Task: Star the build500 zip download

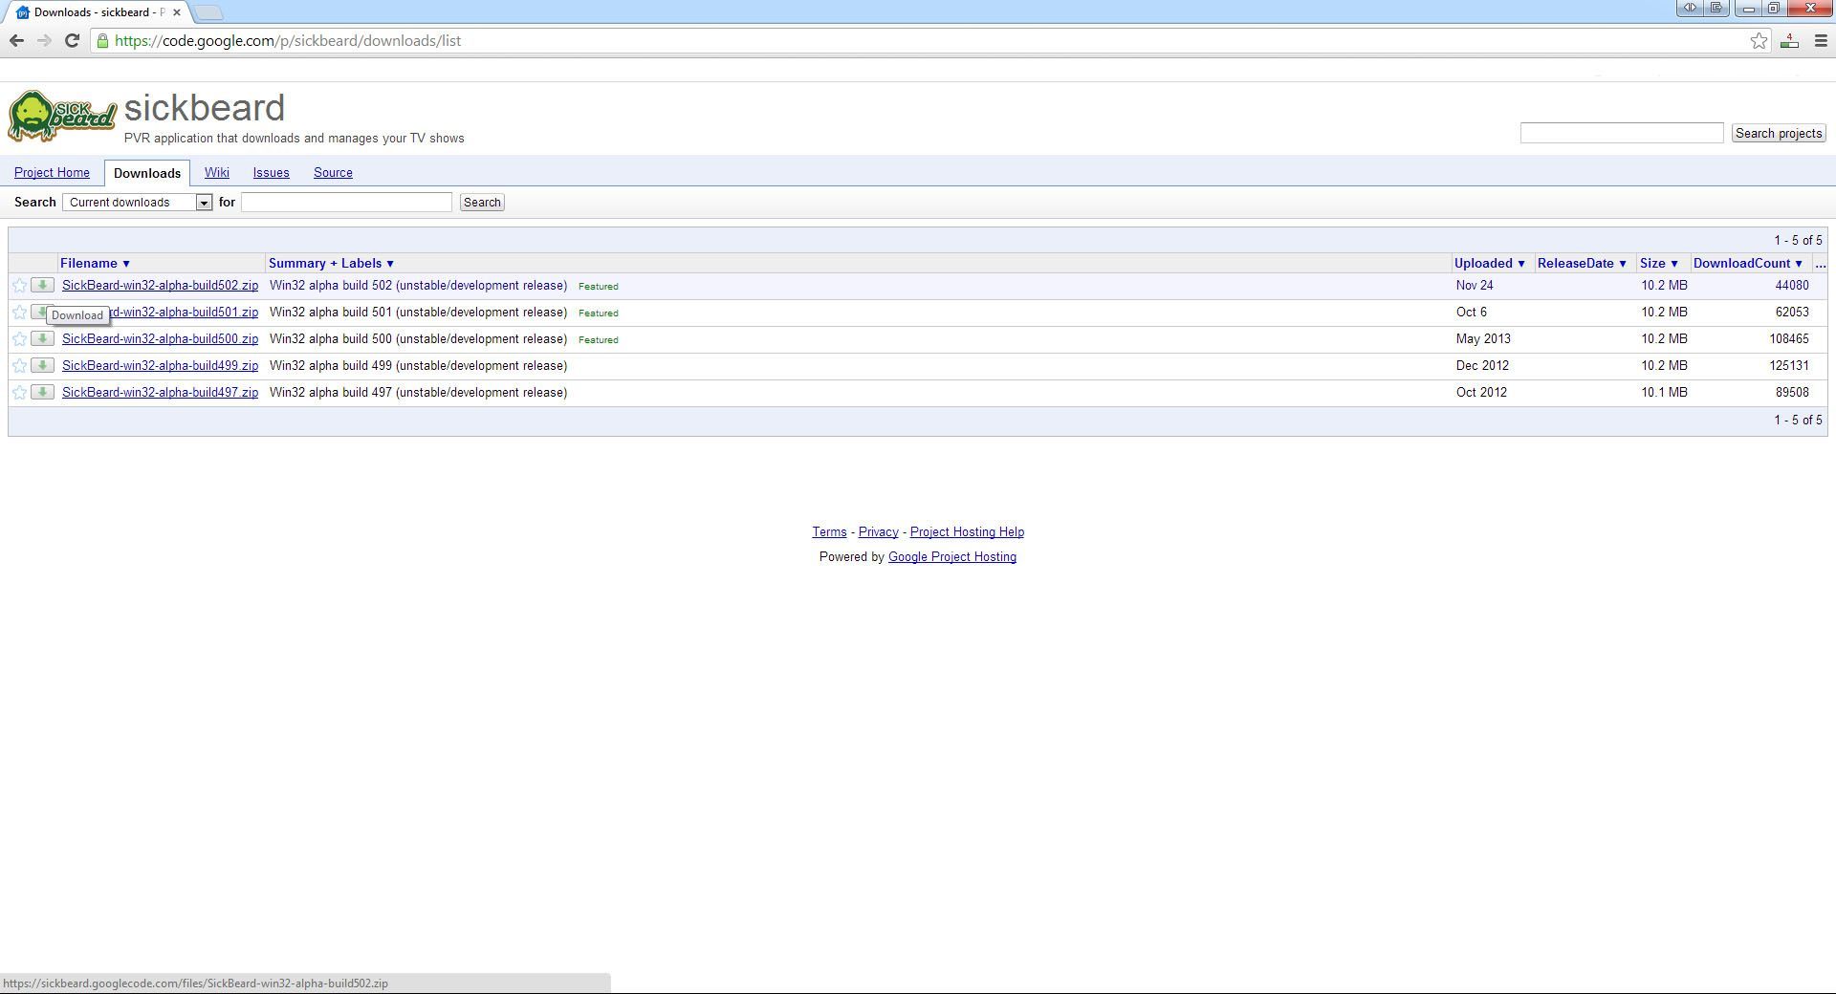Action: coord(19,339)
